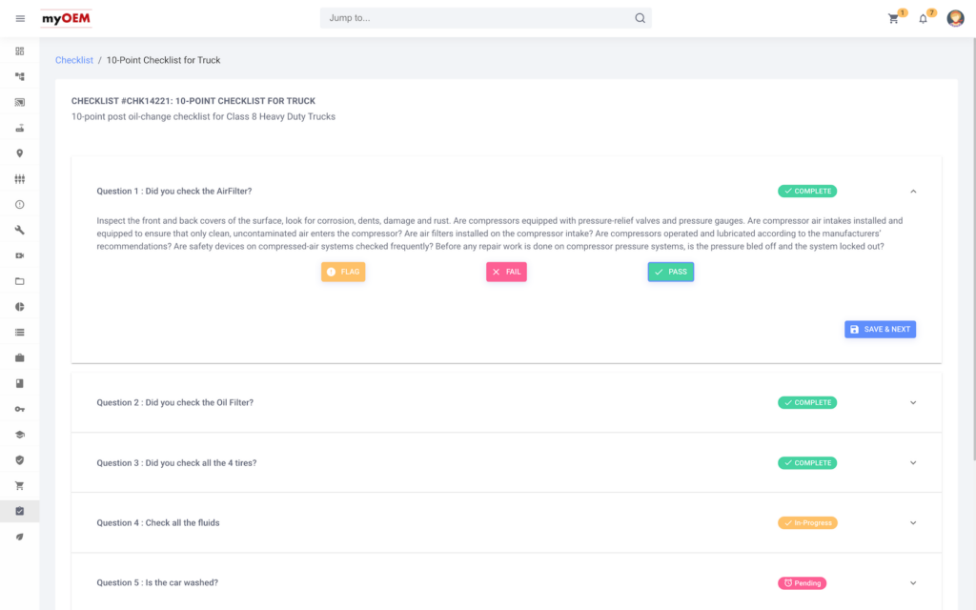Viewport: 976px width, 610px height.
Task: Click the hamburger menu at top left
Action: pyautogui.click(x=19, y=18)
